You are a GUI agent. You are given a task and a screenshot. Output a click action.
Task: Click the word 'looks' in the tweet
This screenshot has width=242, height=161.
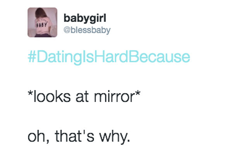[52, 97]
